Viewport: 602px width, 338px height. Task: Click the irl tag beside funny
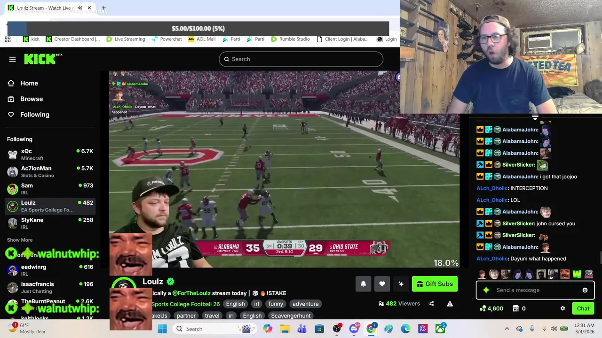(256, 304)
